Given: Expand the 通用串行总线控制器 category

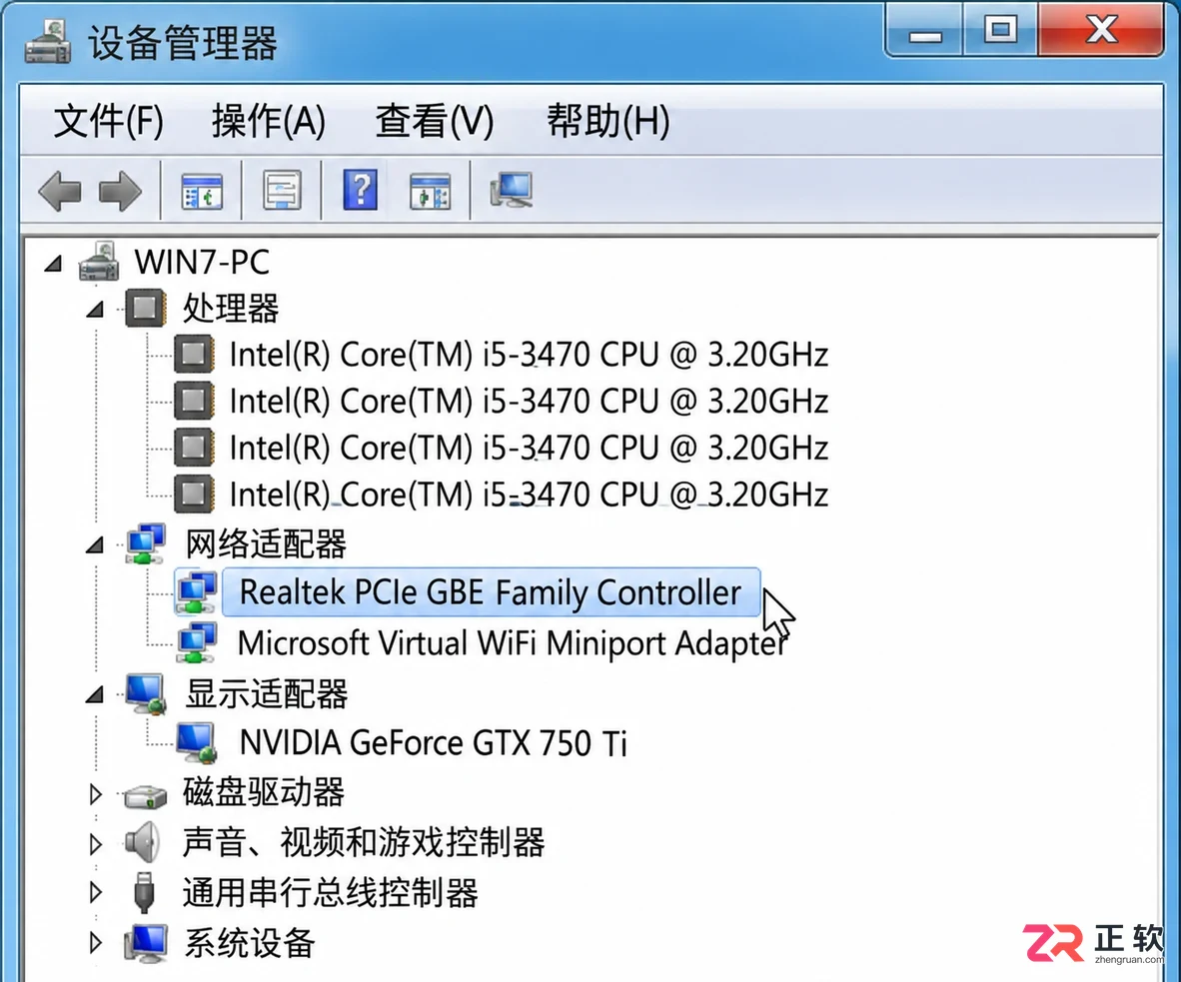Looking at the screenshot, I should (95, 892).
